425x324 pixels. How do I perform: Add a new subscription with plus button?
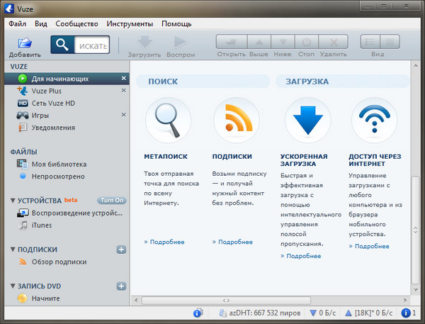tap(121, 250)
